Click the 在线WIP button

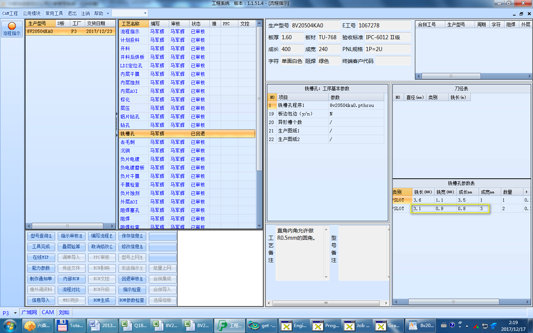point(41,258)
